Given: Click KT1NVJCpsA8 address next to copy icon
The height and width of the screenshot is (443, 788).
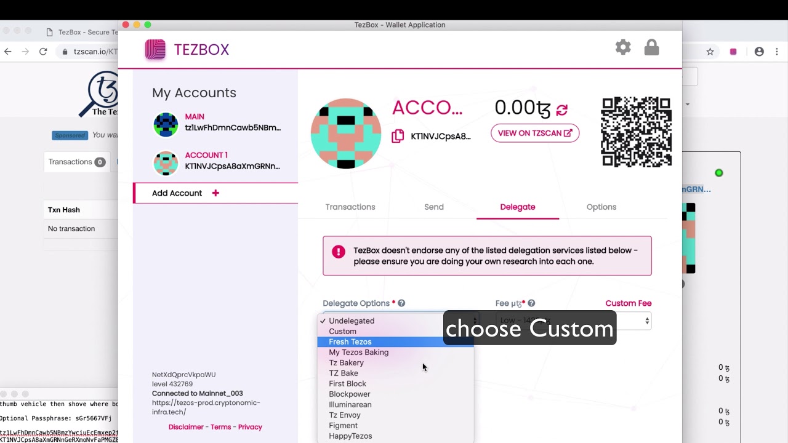Looking at the screenshot, I should [x=441, y=136].
